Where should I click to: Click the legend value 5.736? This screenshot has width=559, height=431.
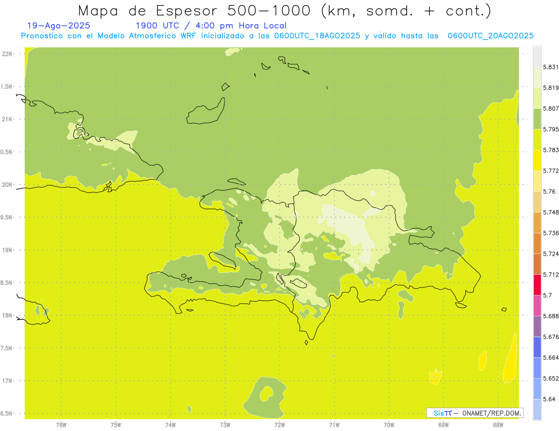551,233
